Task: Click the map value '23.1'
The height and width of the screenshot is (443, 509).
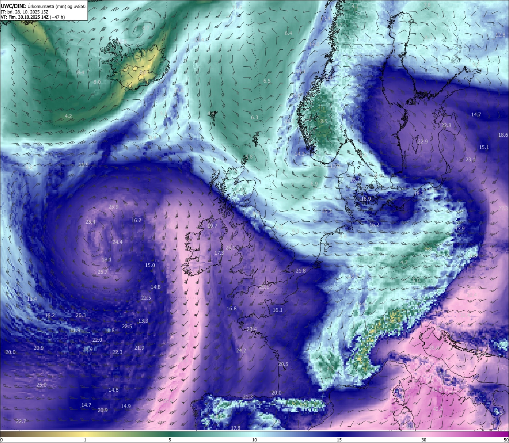Action: click(x=470, y=159)
